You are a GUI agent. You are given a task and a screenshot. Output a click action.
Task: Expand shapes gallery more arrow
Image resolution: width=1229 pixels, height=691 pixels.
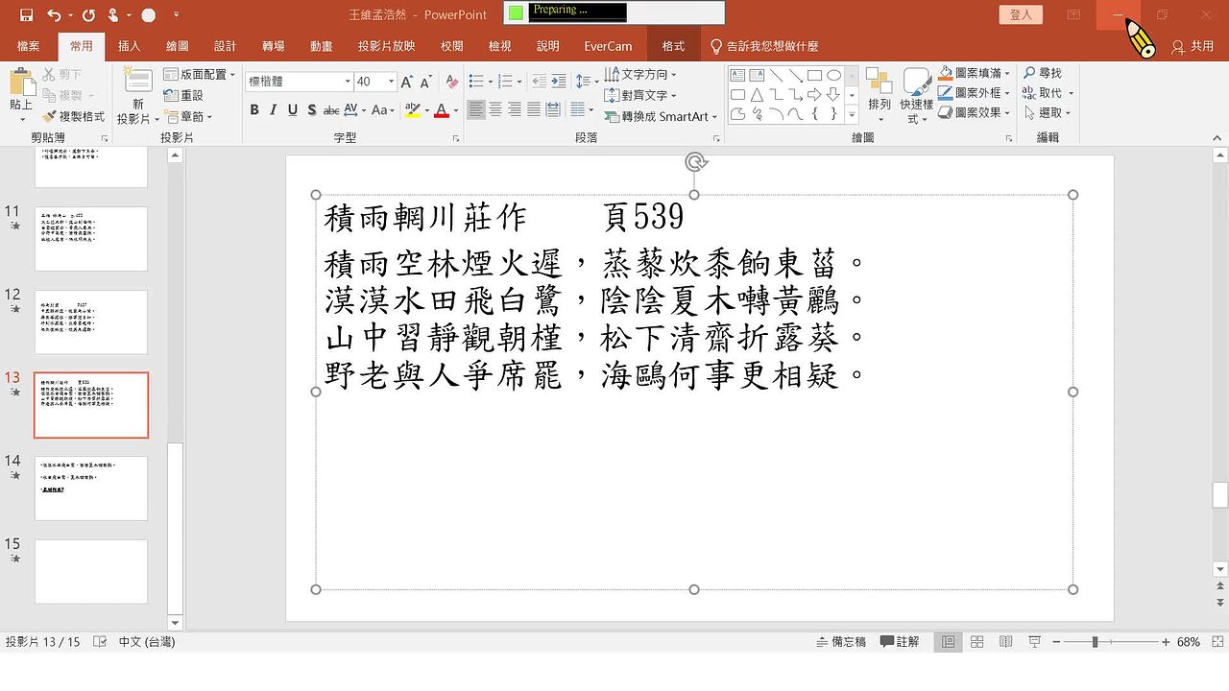(x=853, y=113)
